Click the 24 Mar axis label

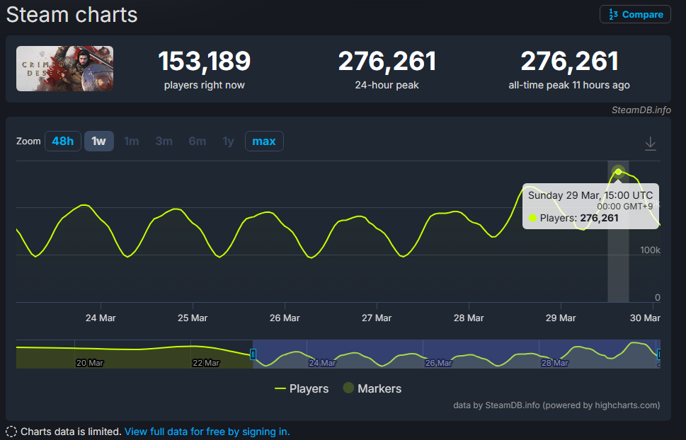pos(101,318)
